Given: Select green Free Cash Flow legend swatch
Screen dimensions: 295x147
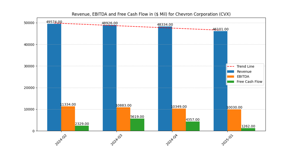Looking at the screenshot, I should point(231,82).
